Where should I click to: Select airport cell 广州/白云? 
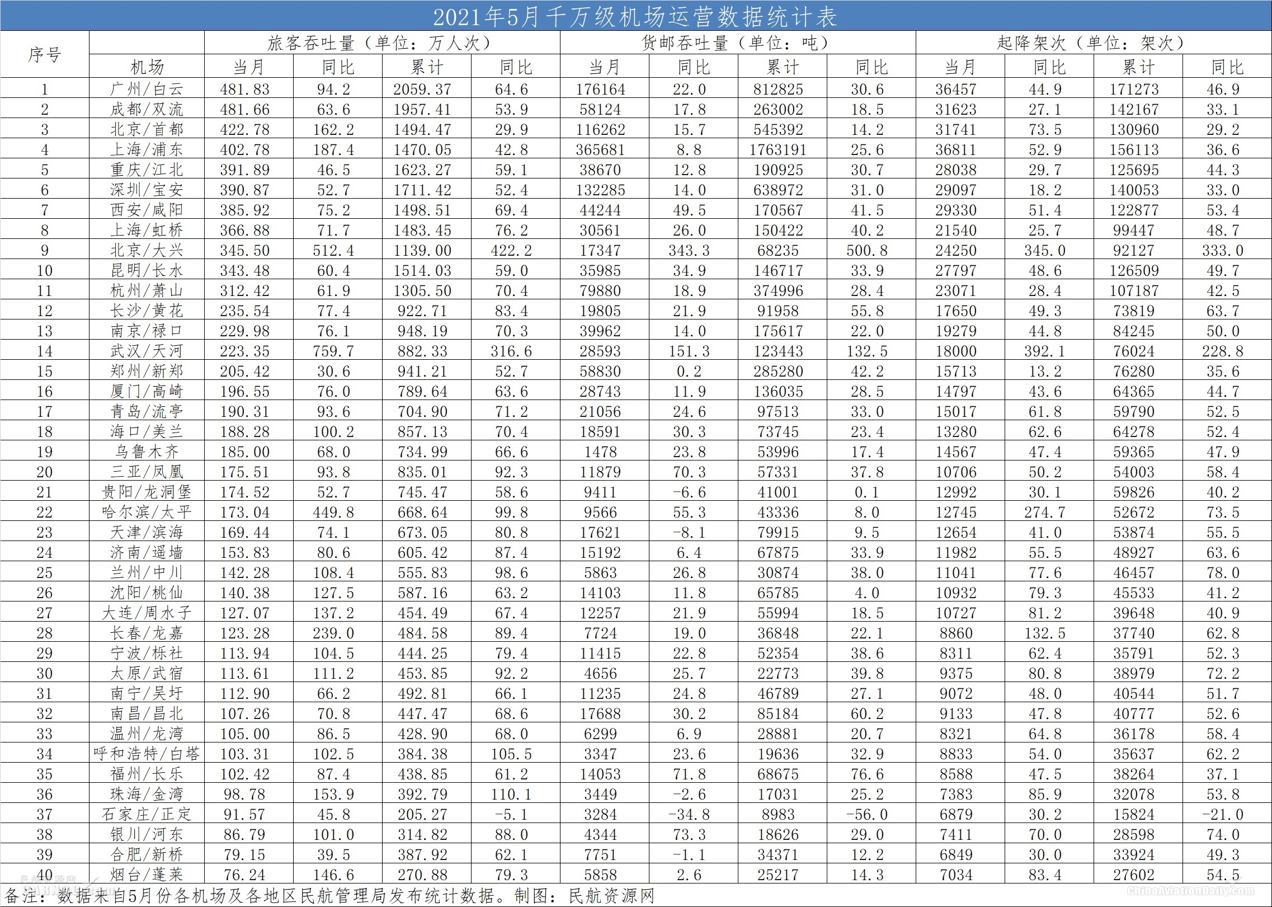147,89
